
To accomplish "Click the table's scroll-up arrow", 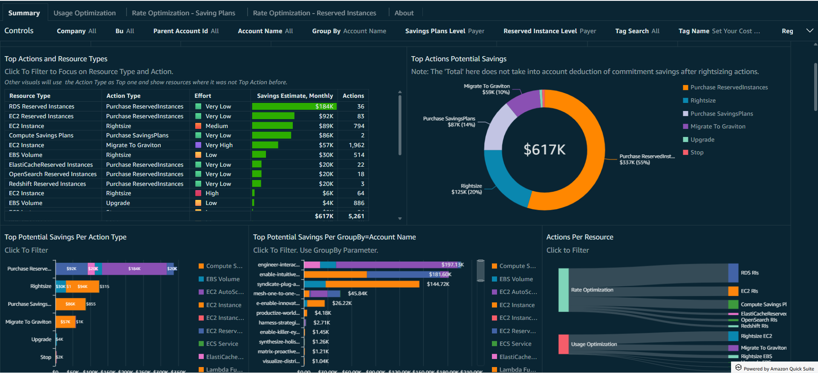I will (x=400, y=92).
